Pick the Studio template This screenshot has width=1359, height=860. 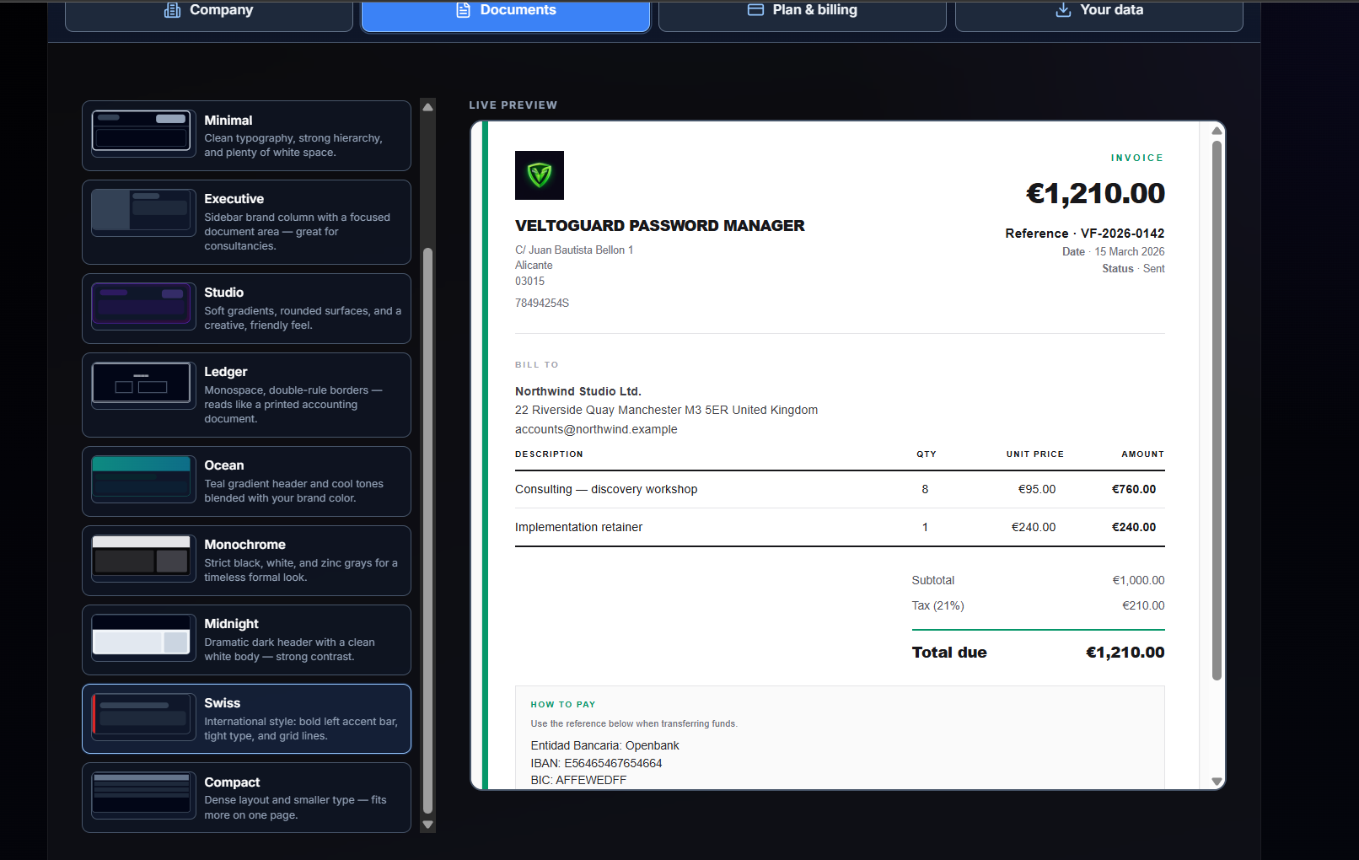pos(246,309)
